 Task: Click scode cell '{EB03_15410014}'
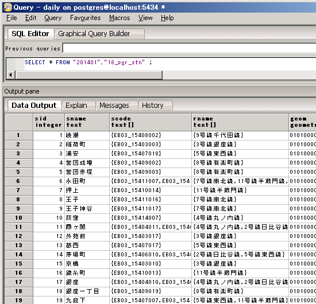pyautogui.click(x=151, y=190)
